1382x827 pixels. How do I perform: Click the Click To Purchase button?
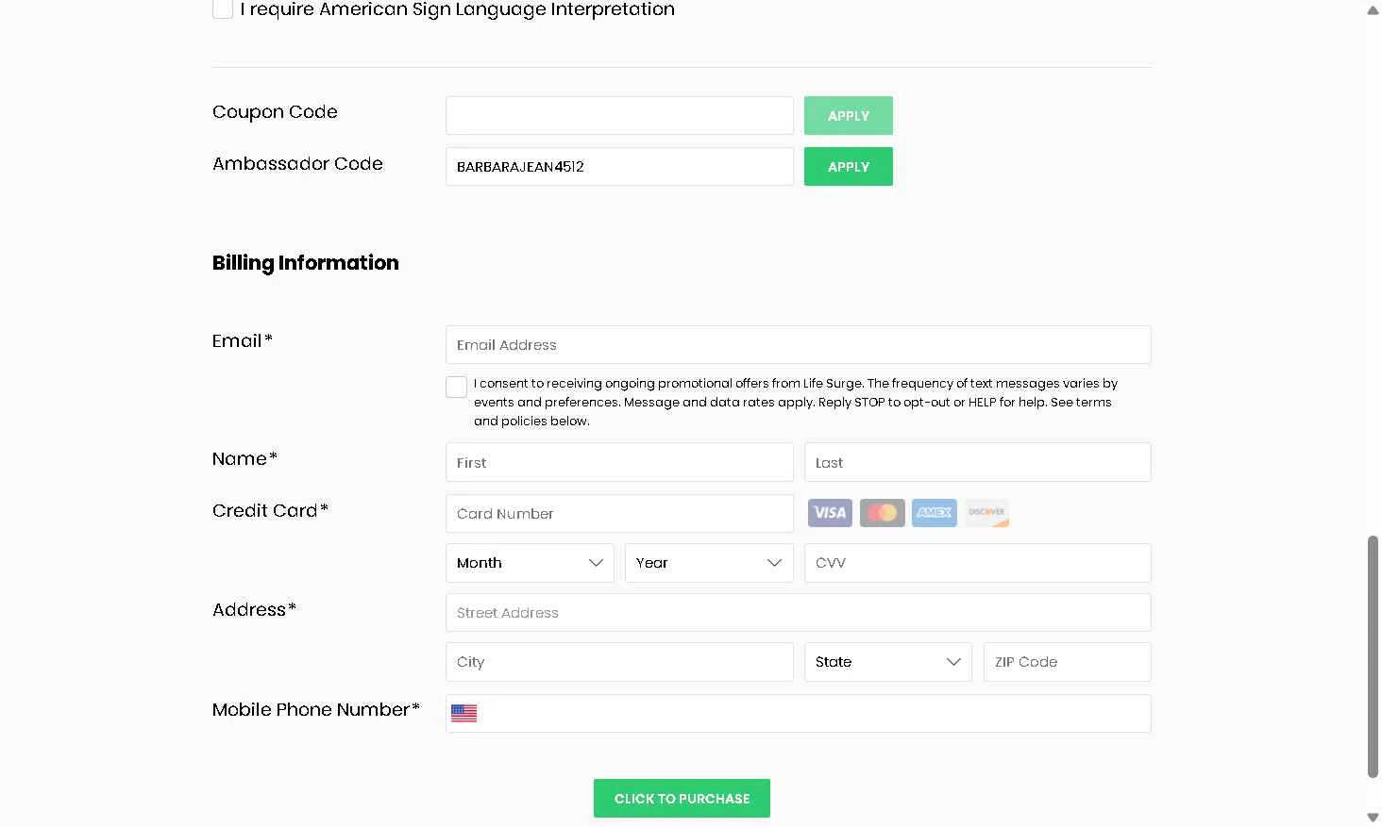point(682,799)
